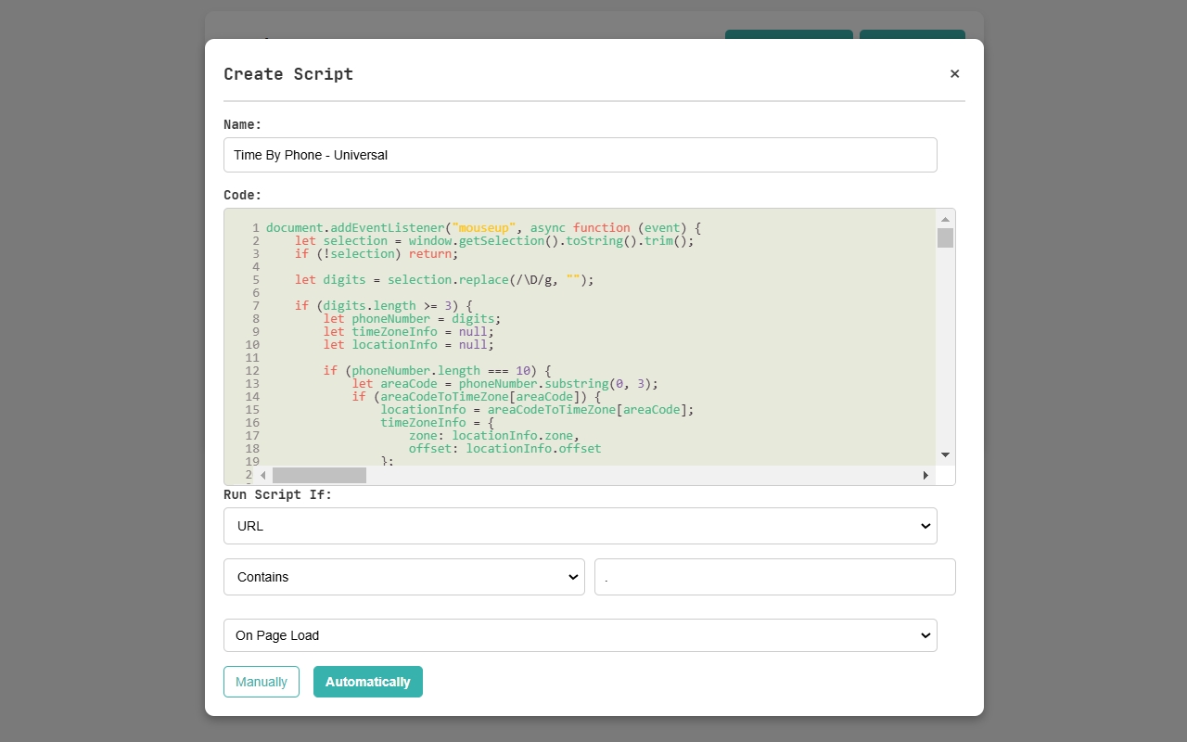Click the vertical scrollbar thumb
1187x742 pixels.
point(945,237)
